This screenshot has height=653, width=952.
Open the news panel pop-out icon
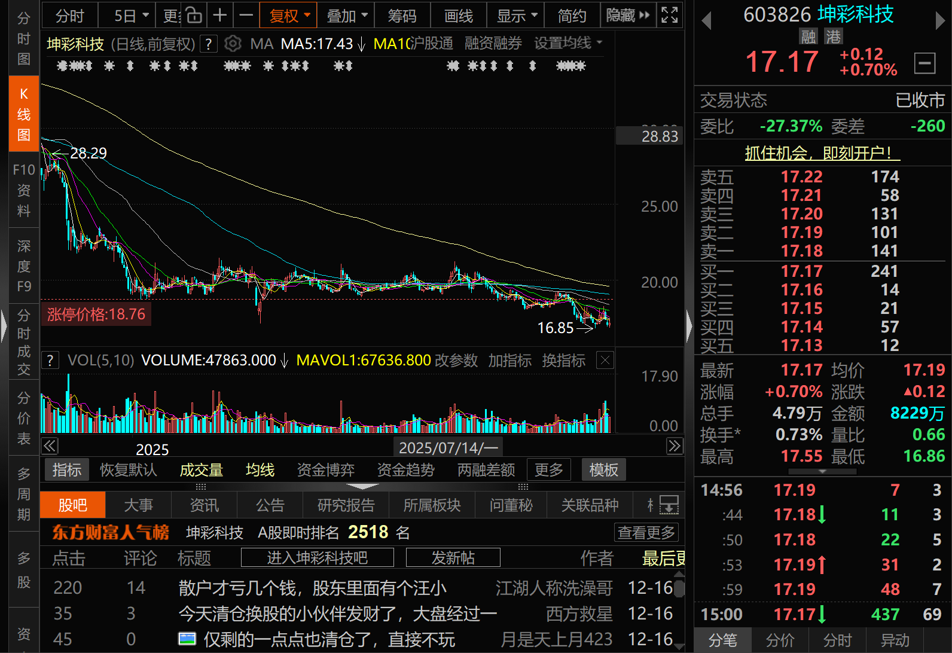(669, 505)
